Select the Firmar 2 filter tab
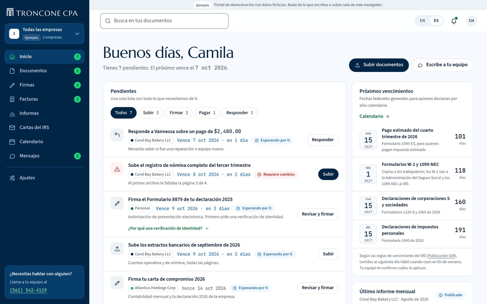The width and height of the screenshot is (487, 304). point(179,113)
